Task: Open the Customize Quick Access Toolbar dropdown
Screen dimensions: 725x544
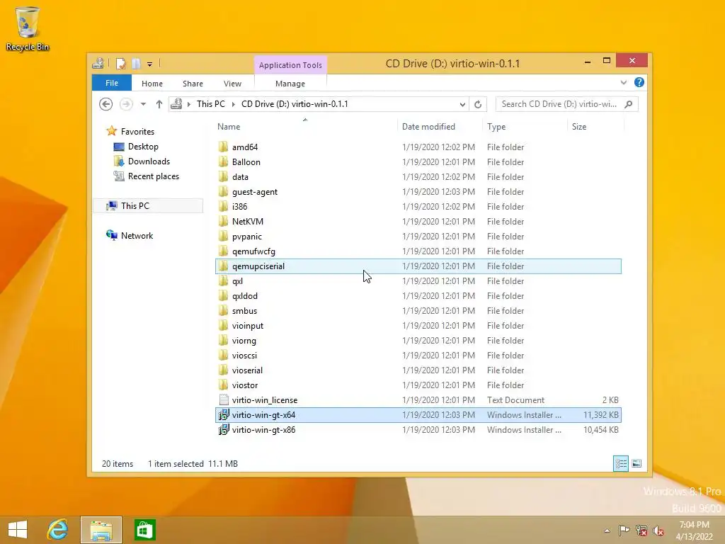Action: tap(150, 64)
